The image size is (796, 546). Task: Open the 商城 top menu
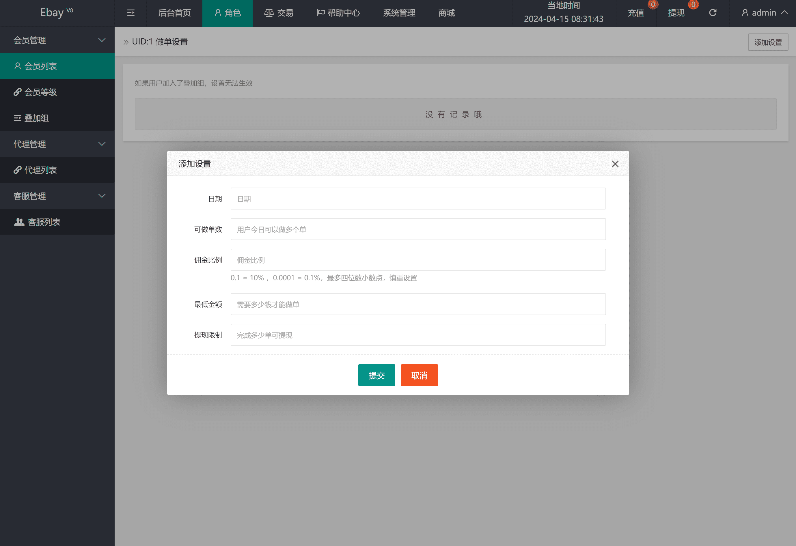[447, 13]
